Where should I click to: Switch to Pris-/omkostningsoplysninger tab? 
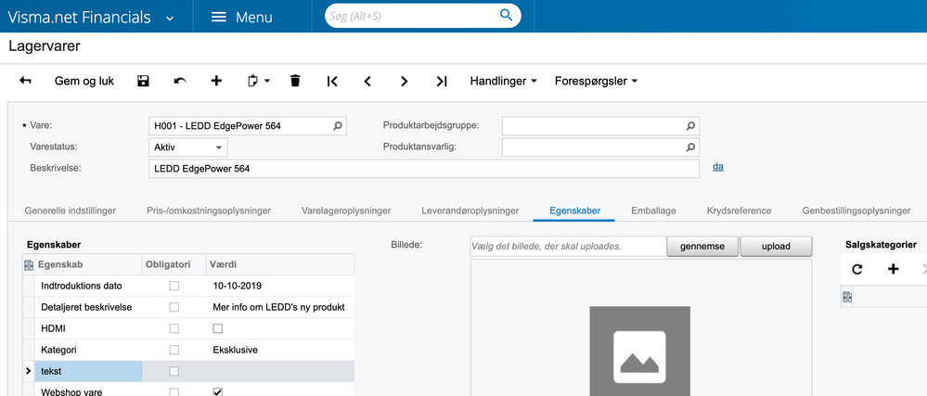tap(209, 211)
